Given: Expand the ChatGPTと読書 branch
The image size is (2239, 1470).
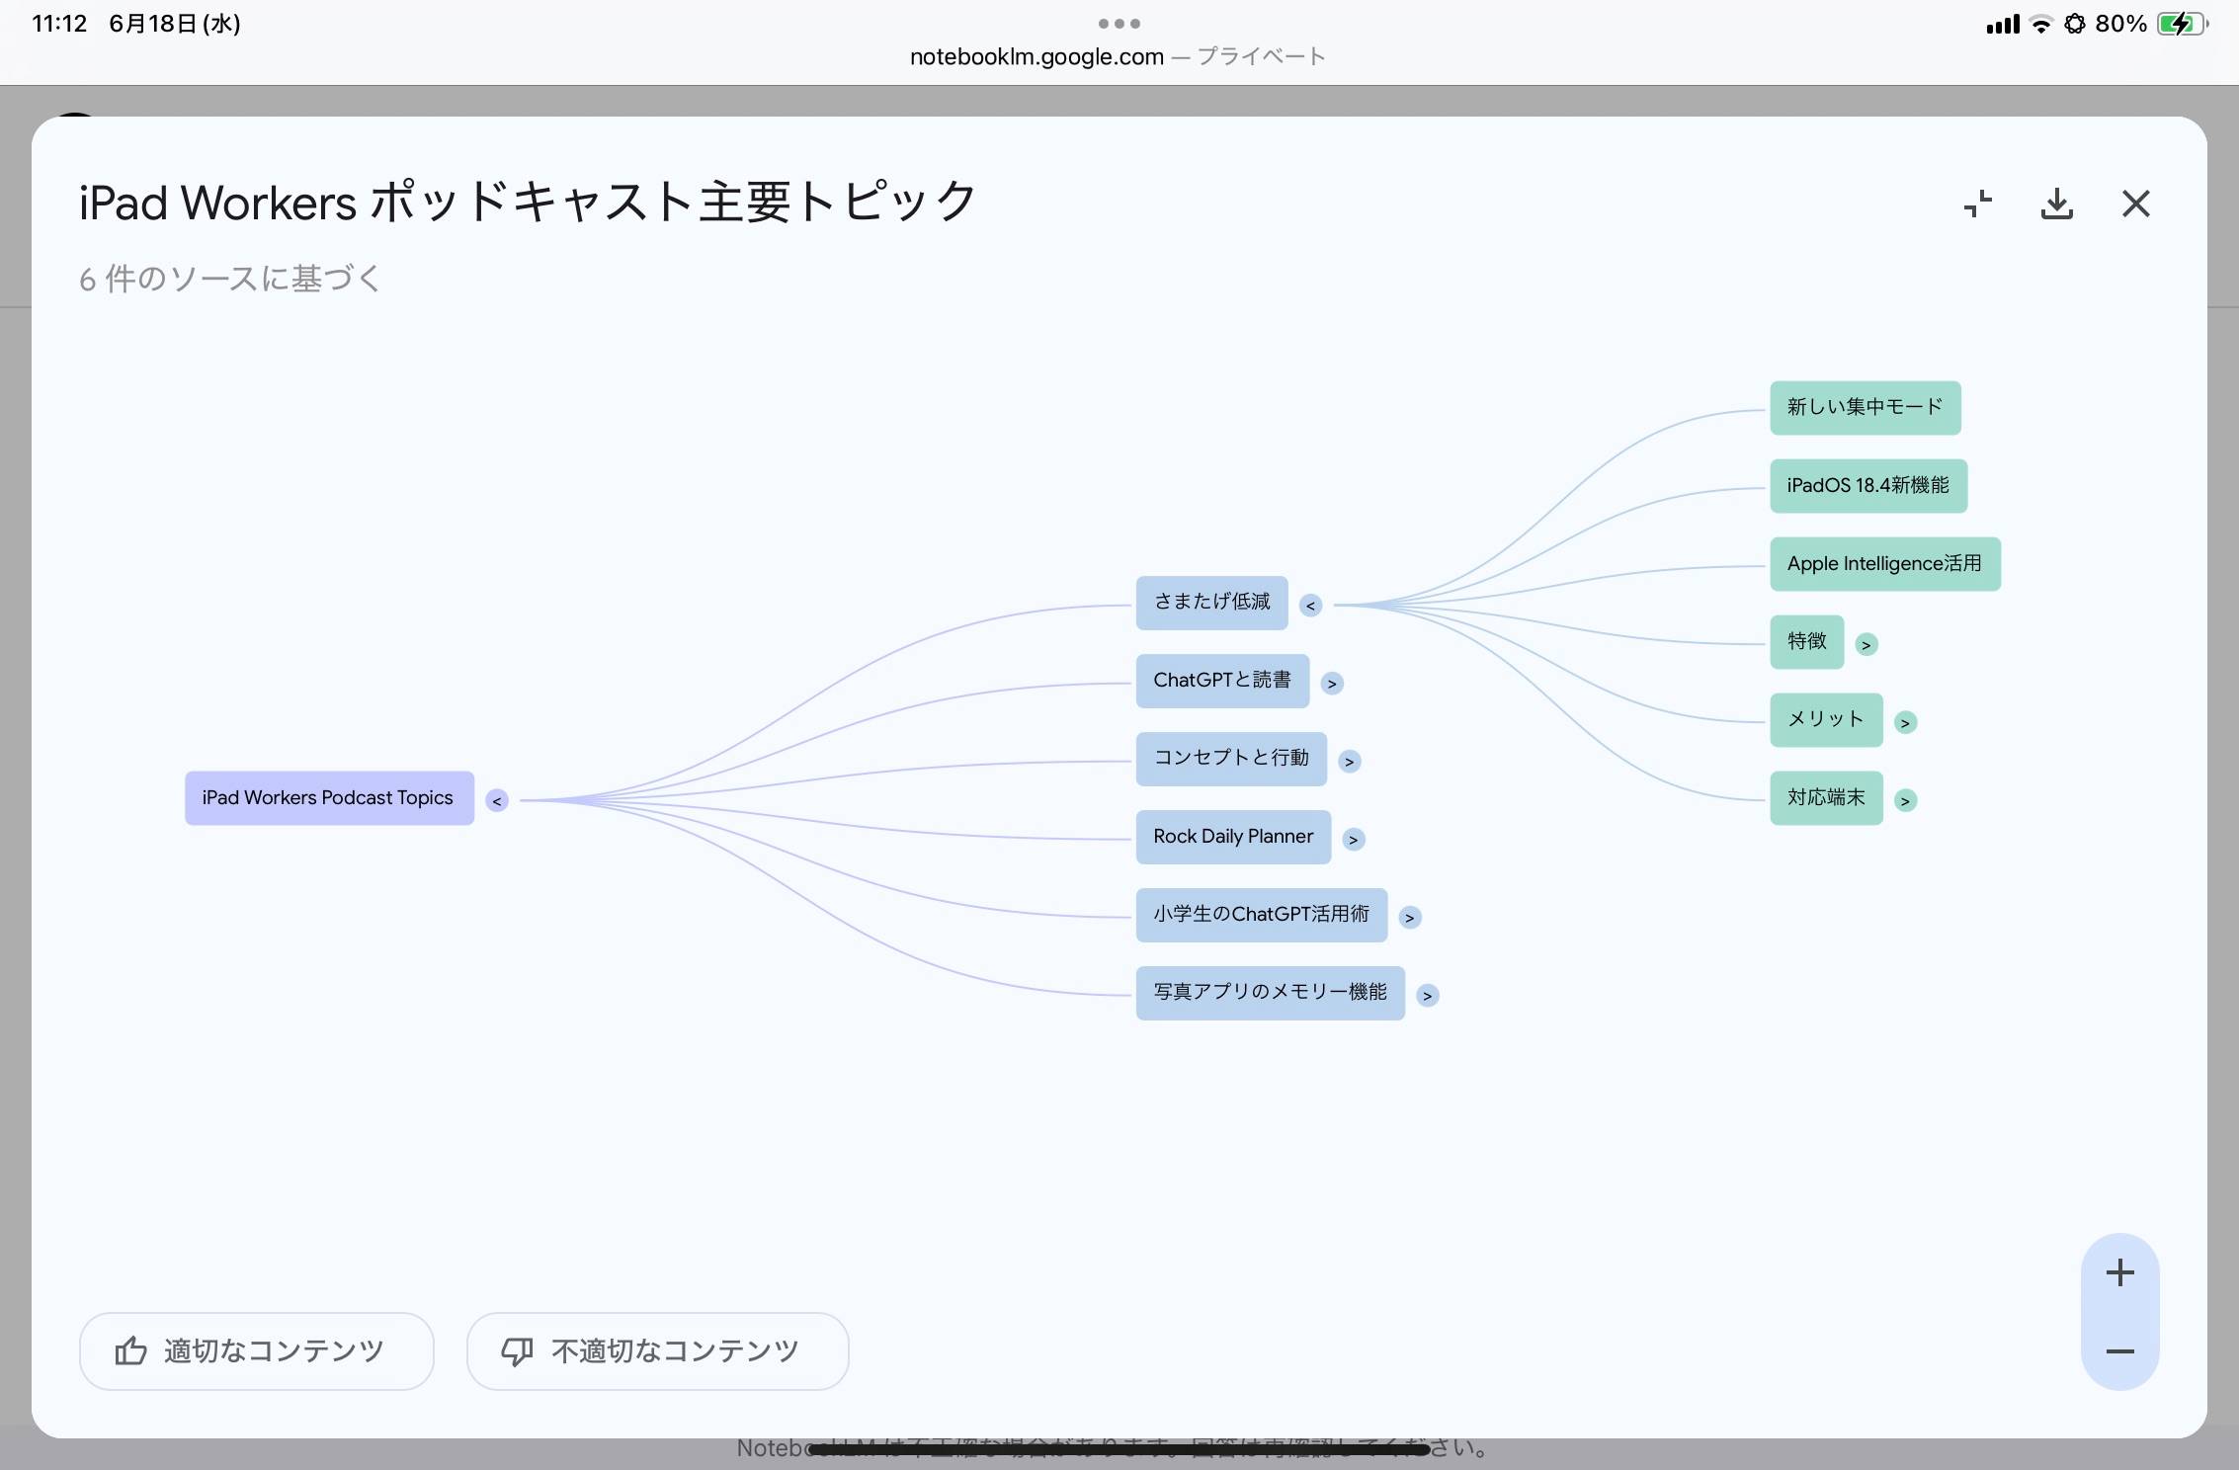Looking at the screenshot, I should (x=1332, y=684).
